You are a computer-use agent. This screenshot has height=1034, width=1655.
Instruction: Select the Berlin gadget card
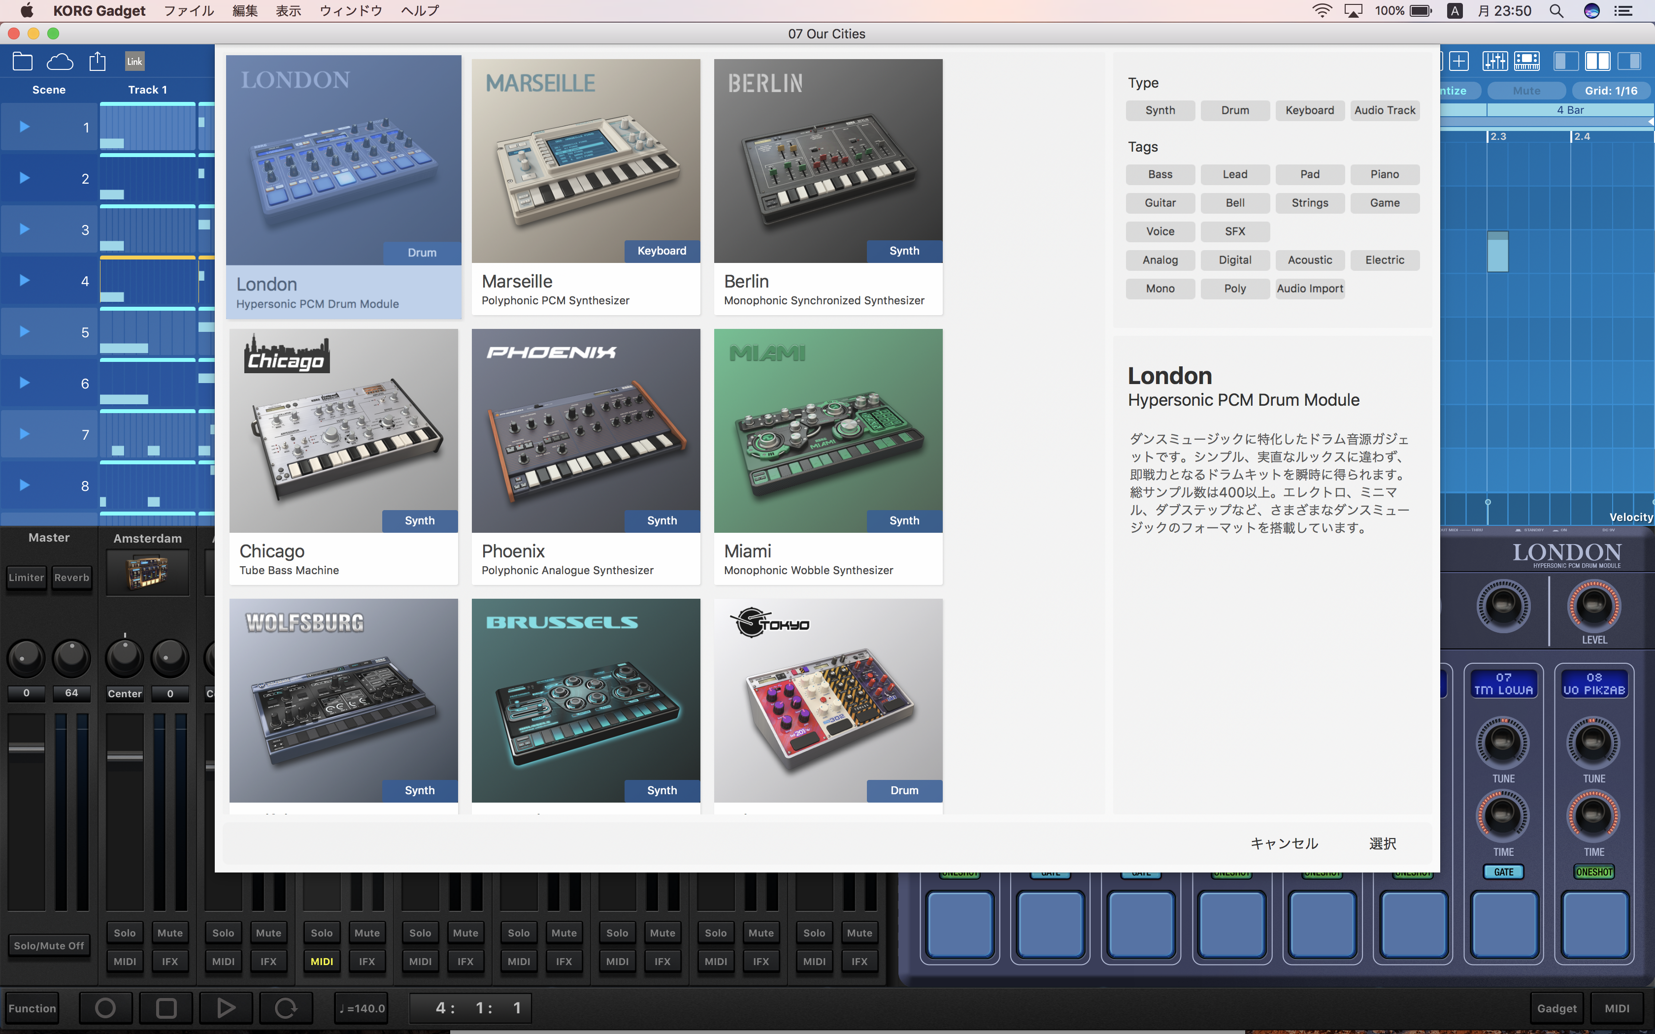click(x=828, y=187)
